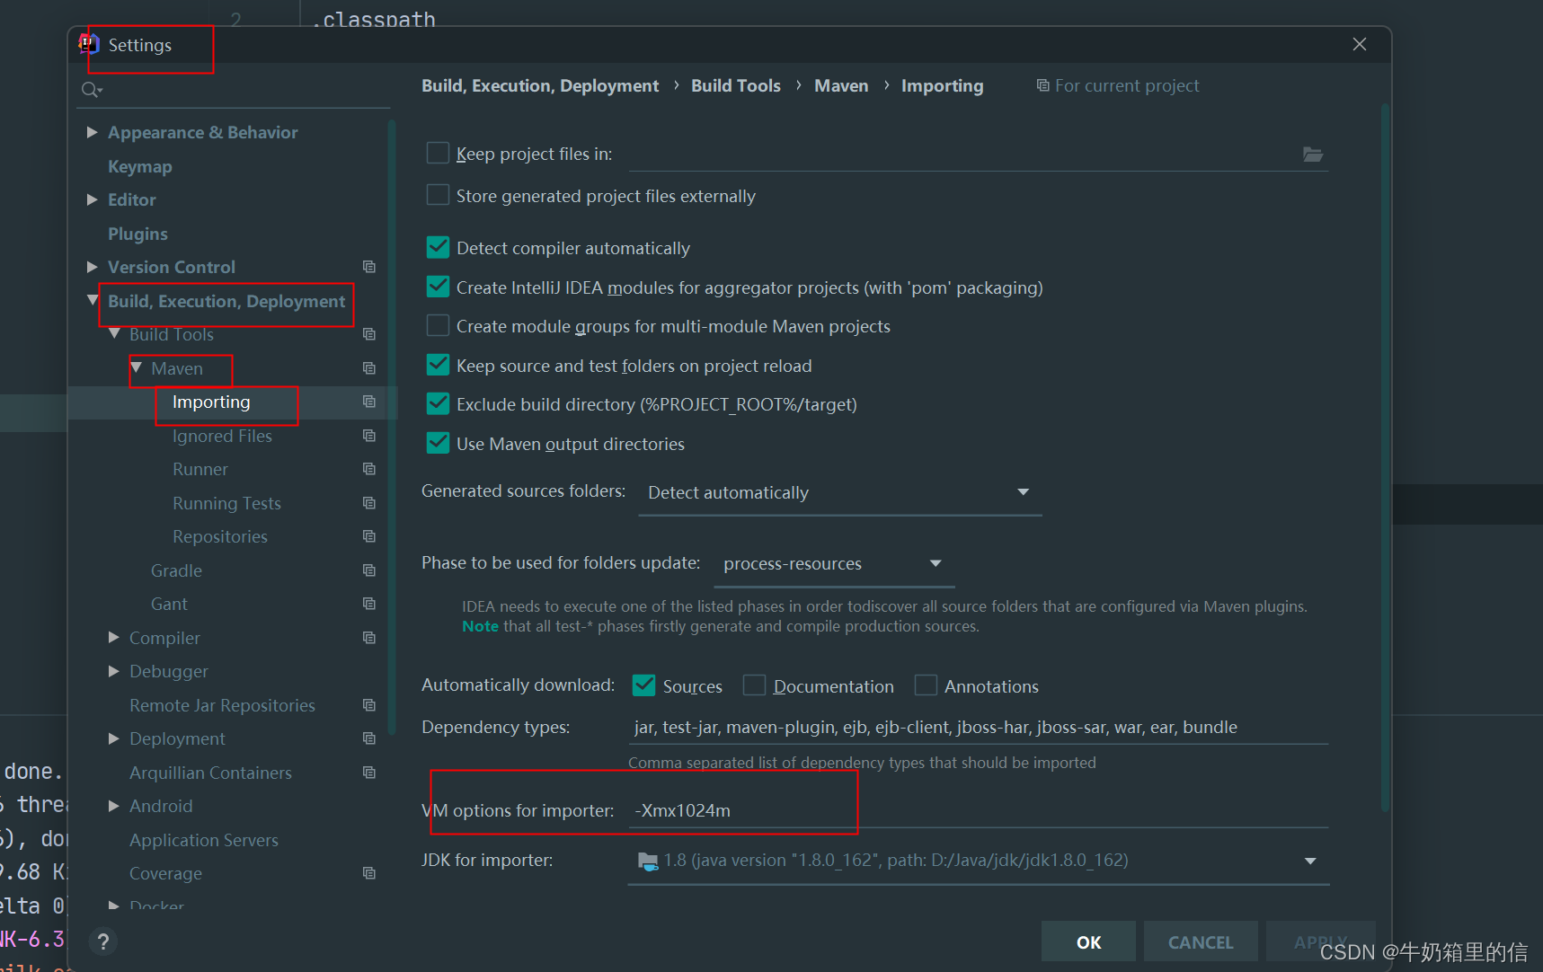Click the project-level icon beside Repositories
The width and height of the screenshot is (1543, 972).
point(368,536)
